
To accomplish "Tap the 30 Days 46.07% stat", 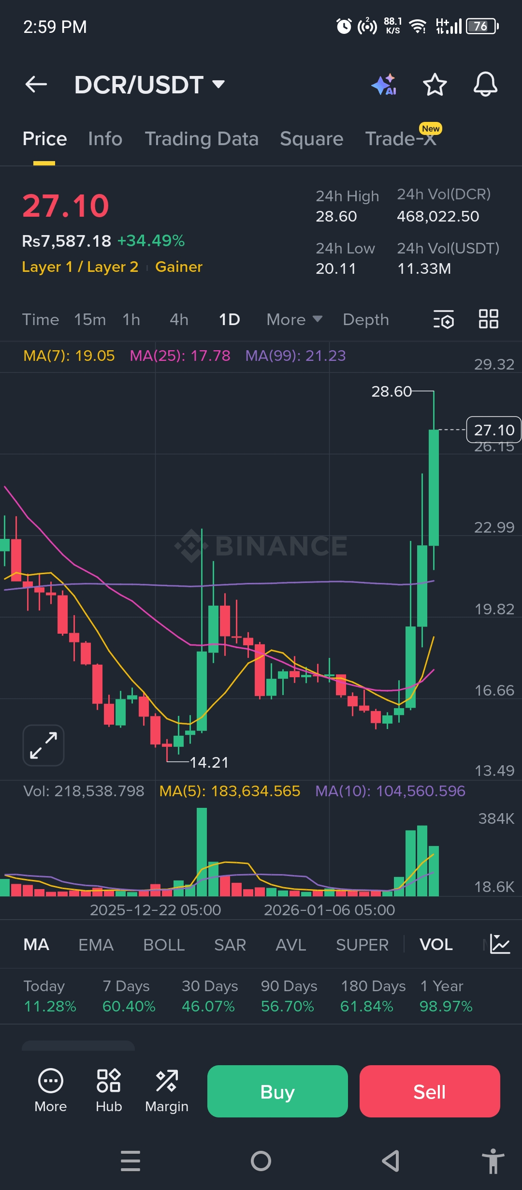I will coord(209,996).
